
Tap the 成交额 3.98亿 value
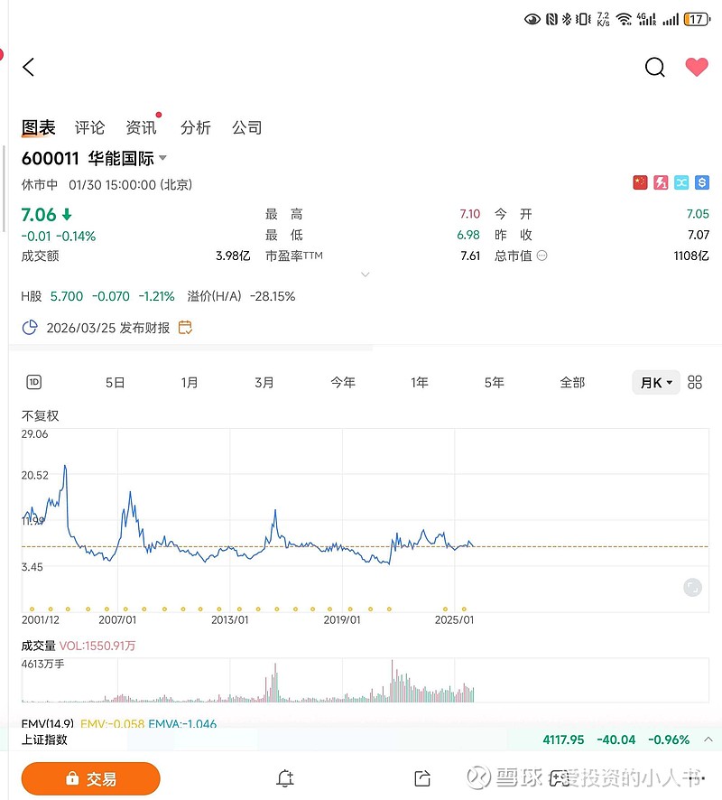tap(233, 256)
